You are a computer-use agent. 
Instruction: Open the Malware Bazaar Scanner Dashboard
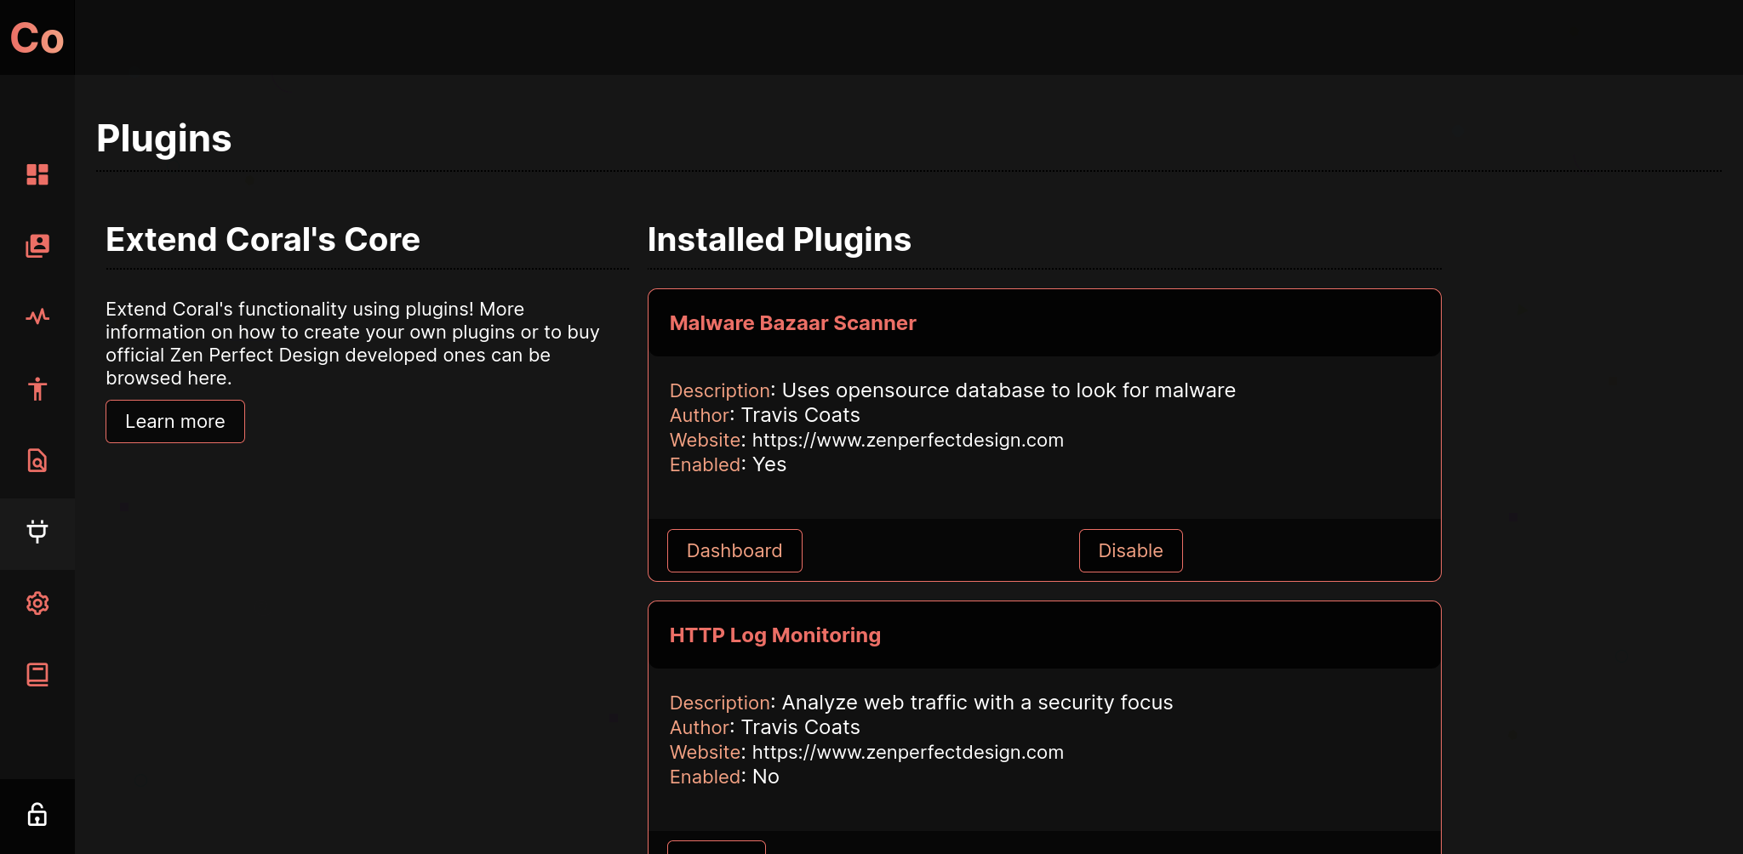[734, 550]
